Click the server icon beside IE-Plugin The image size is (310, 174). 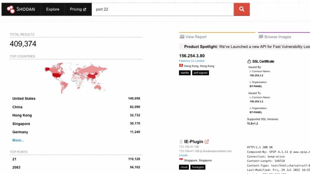(181, 142)
